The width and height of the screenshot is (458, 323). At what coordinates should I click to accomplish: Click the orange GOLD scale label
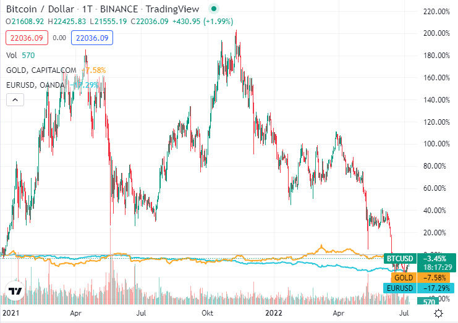(404, 277)
